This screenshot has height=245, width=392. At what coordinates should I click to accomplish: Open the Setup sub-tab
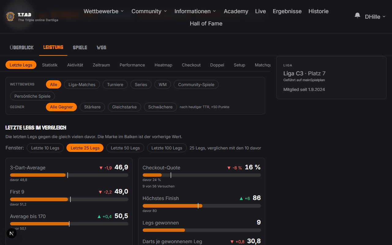239,65
